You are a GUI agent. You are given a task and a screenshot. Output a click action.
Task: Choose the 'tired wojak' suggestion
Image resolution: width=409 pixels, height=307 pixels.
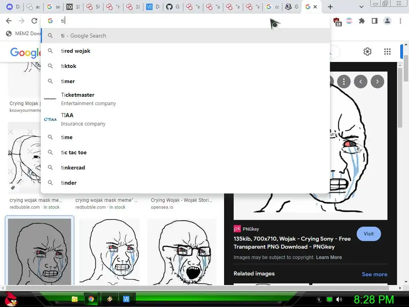click(x=185, y=51)
